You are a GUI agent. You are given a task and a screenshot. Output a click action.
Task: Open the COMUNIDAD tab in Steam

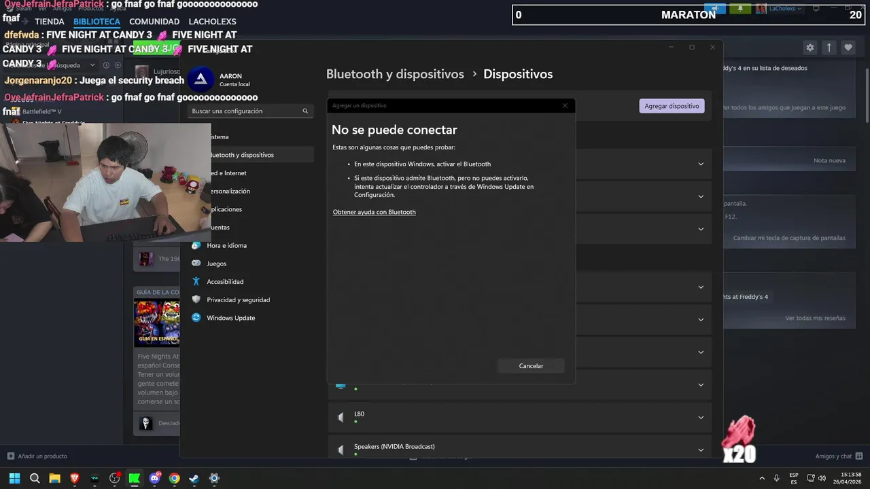(x=154, y=22)
